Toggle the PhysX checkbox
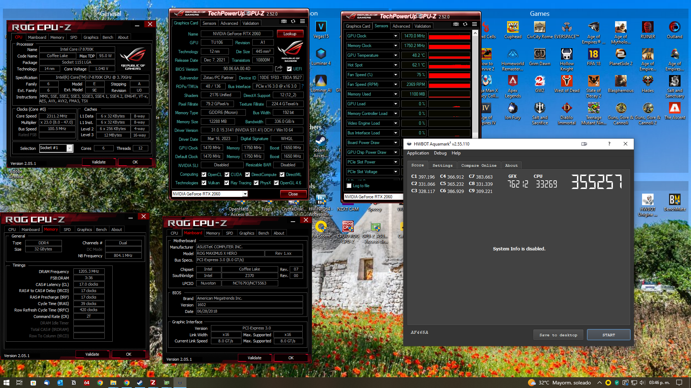Image resolution: width=691 pixels, height=388 pixels. (256, 183)
